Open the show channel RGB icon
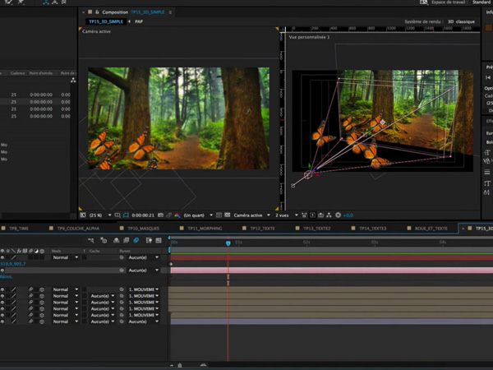Viewport: 493px width, 370px height. [x=177, y=215]
